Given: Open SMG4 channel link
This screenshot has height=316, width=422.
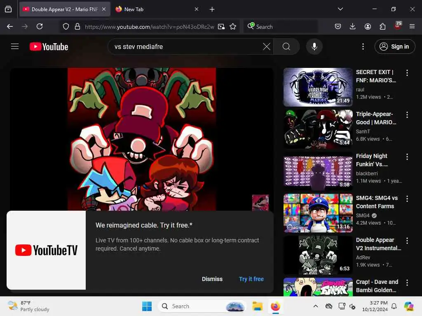Looking at the screenshot, I should [363, 216].
